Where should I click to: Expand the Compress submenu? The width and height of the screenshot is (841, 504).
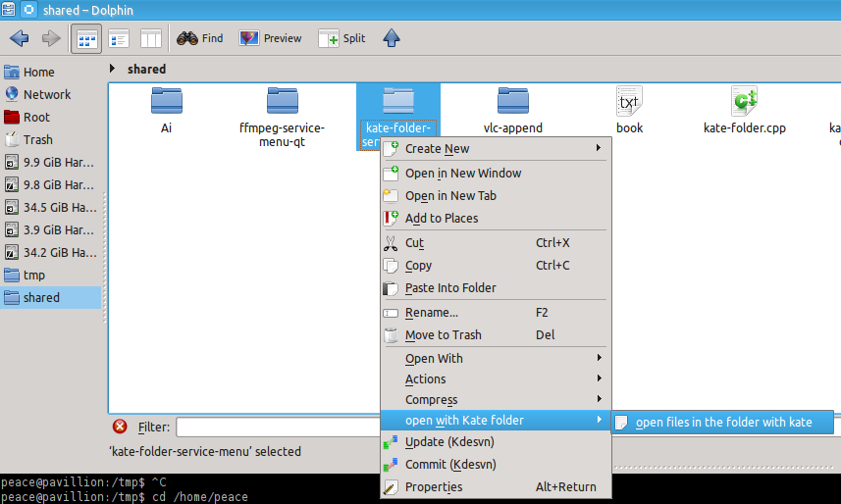pos(497,399)
